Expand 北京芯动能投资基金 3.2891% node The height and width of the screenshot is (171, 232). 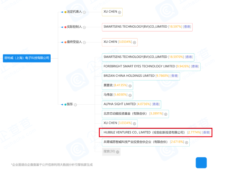[166, 114]
